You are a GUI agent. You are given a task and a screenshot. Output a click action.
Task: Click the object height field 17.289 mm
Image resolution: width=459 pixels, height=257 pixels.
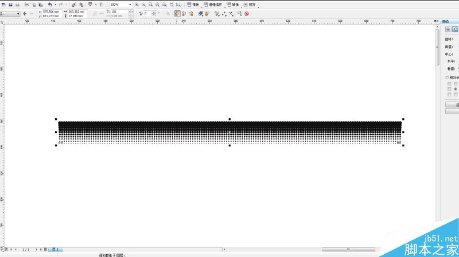(x=77, y=16)
